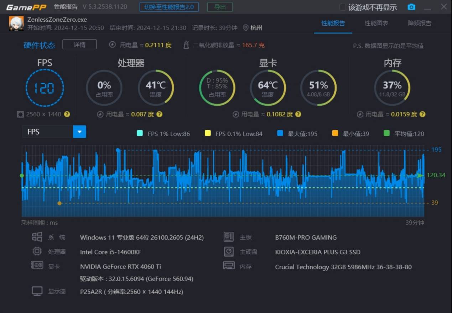Click the power usage icon next to 0.2111 度

coord(113,45)
